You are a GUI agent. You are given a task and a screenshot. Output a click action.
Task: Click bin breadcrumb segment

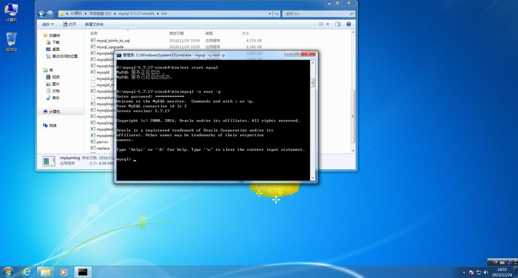pos(164,13)
